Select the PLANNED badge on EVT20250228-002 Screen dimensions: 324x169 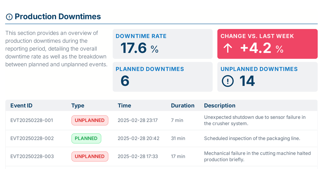click(x=86, y=138)
